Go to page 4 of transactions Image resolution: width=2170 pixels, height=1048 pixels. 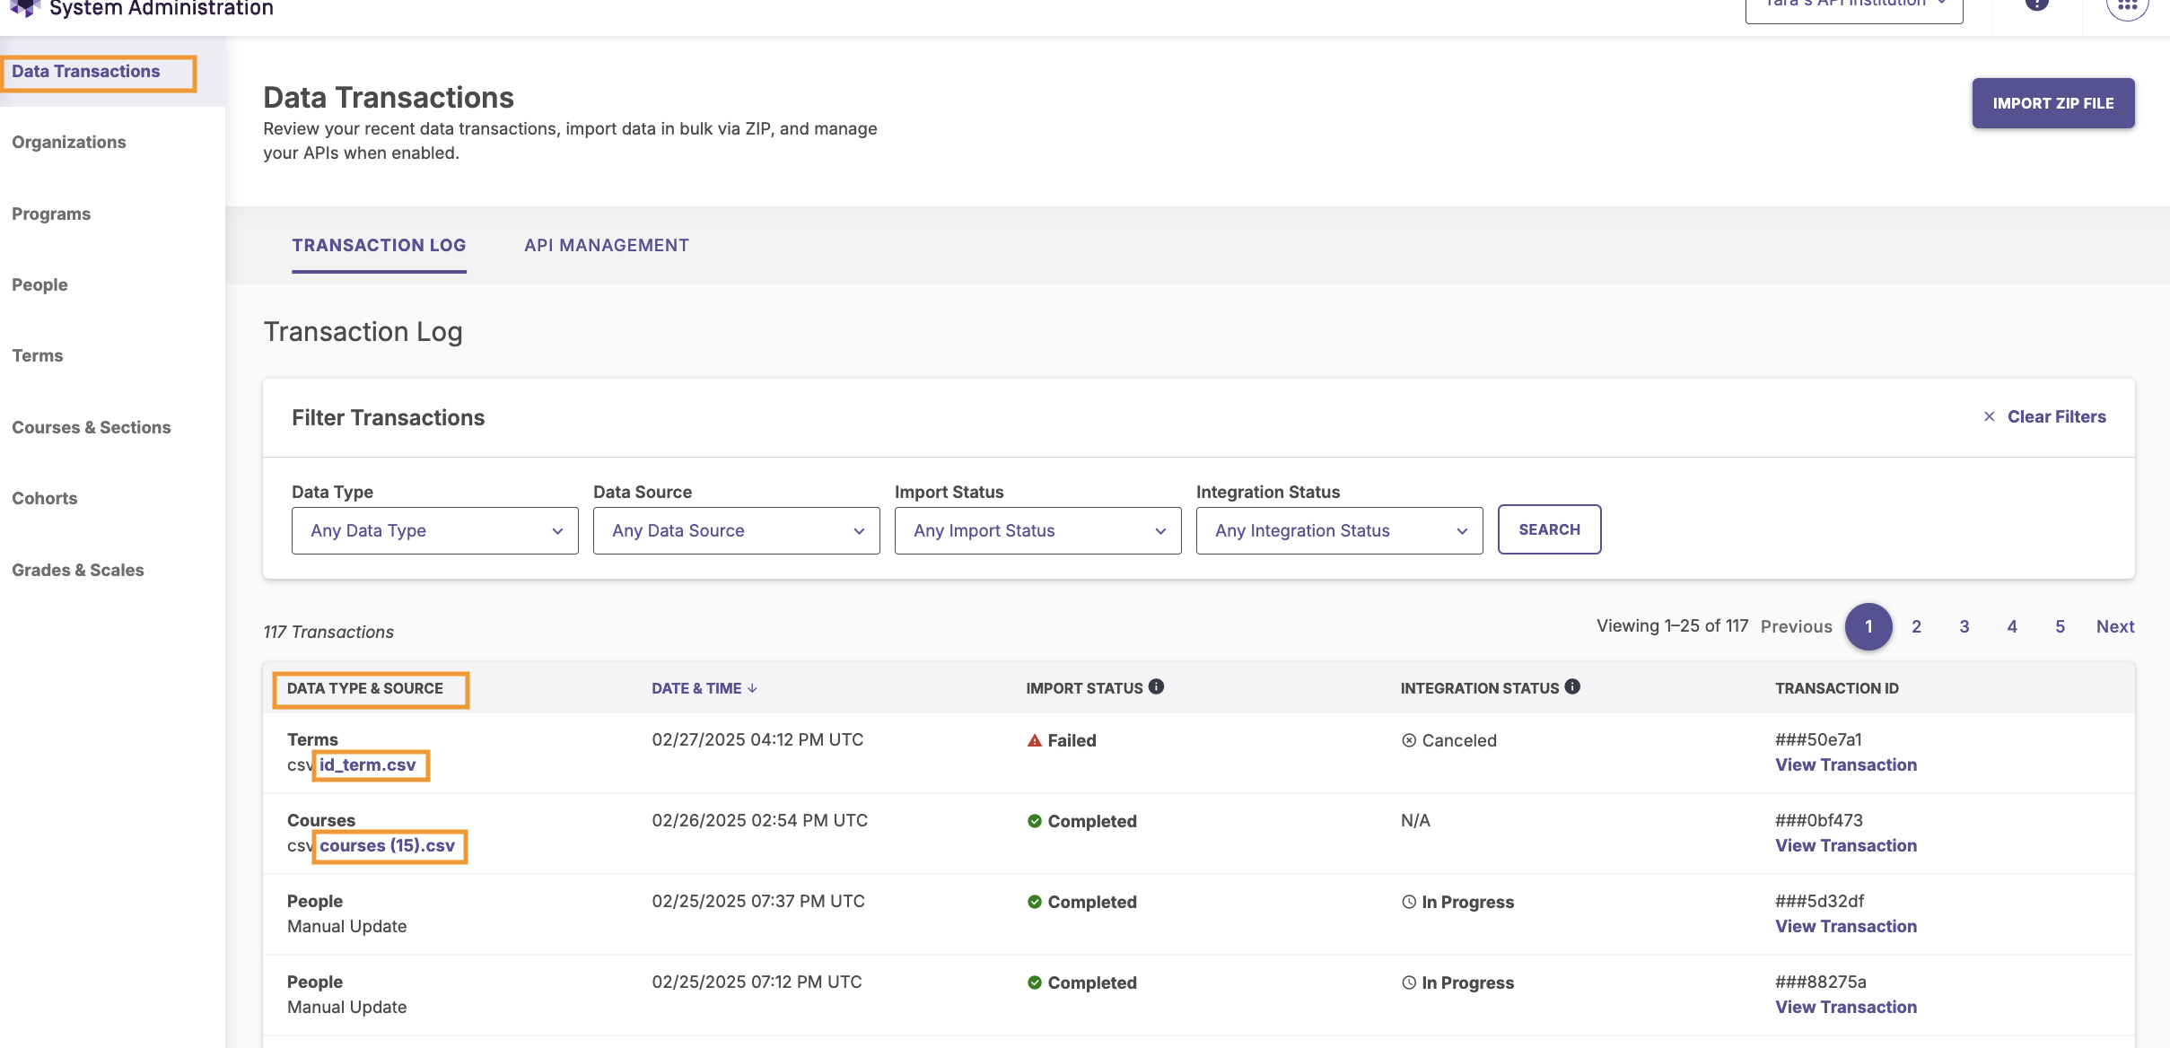(2012, 626)
